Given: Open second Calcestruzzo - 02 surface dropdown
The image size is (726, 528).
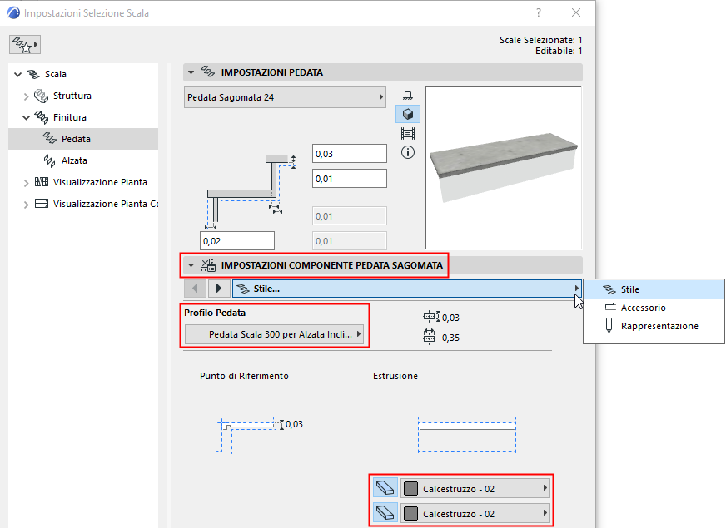Looking at the screenshot, I should [x=475, y=513].
